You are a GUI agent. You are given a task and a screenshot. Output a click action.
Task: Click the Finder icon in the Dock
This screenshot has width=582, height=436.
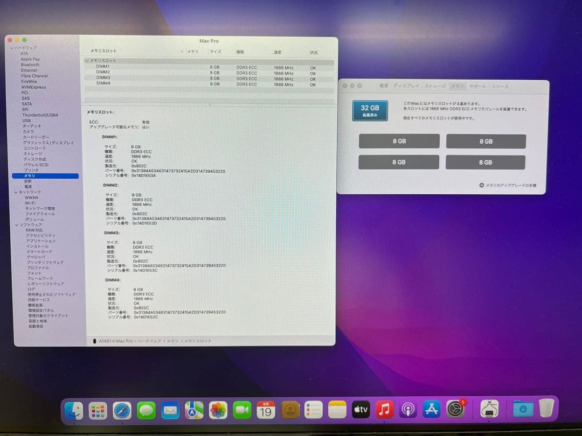click(73, 410)
